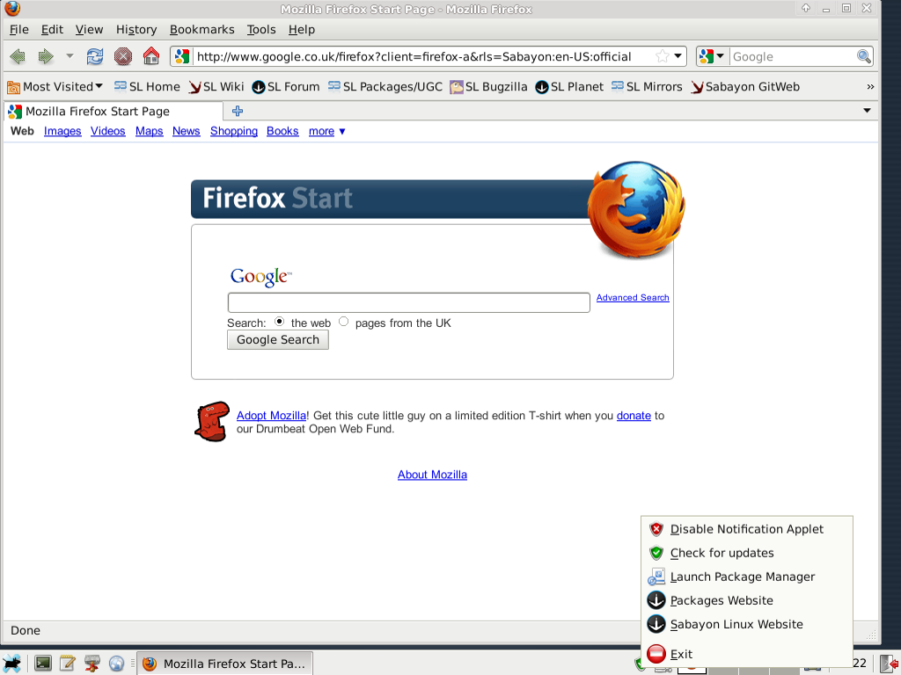This screenshot has width=901, height=675.
Task: Follow the News link
Action: tap(187, 131)
